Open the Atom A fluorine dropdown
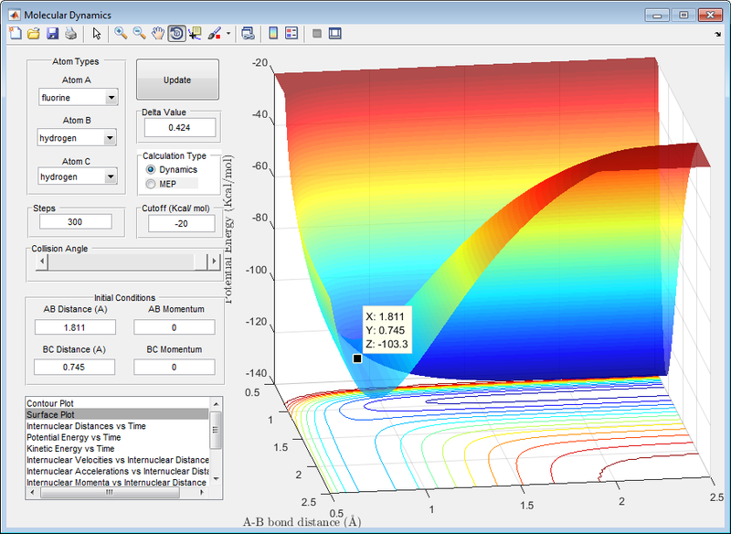The height and width of the screenshot is (534, 731). coord(78,98)
